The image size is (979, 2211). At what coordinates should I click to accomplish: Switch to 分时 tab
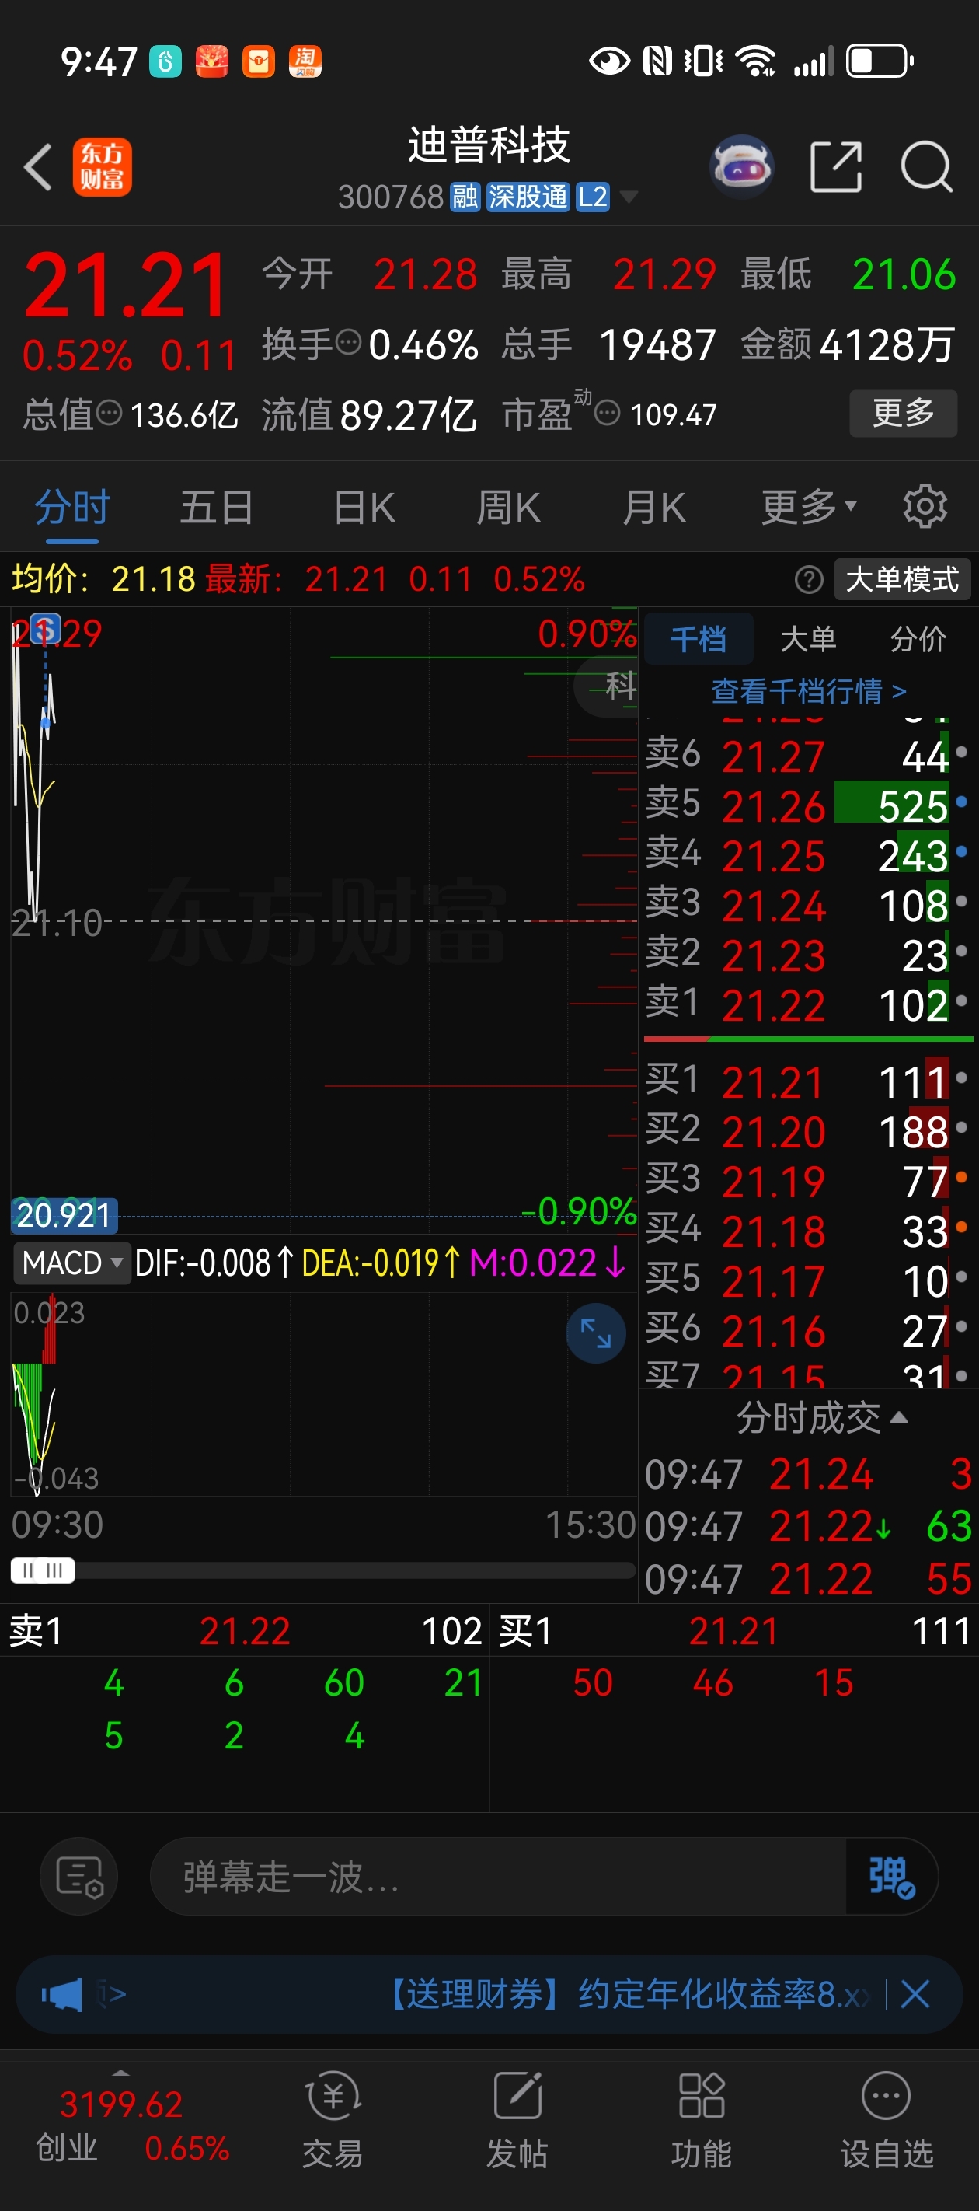coord(72,506)
